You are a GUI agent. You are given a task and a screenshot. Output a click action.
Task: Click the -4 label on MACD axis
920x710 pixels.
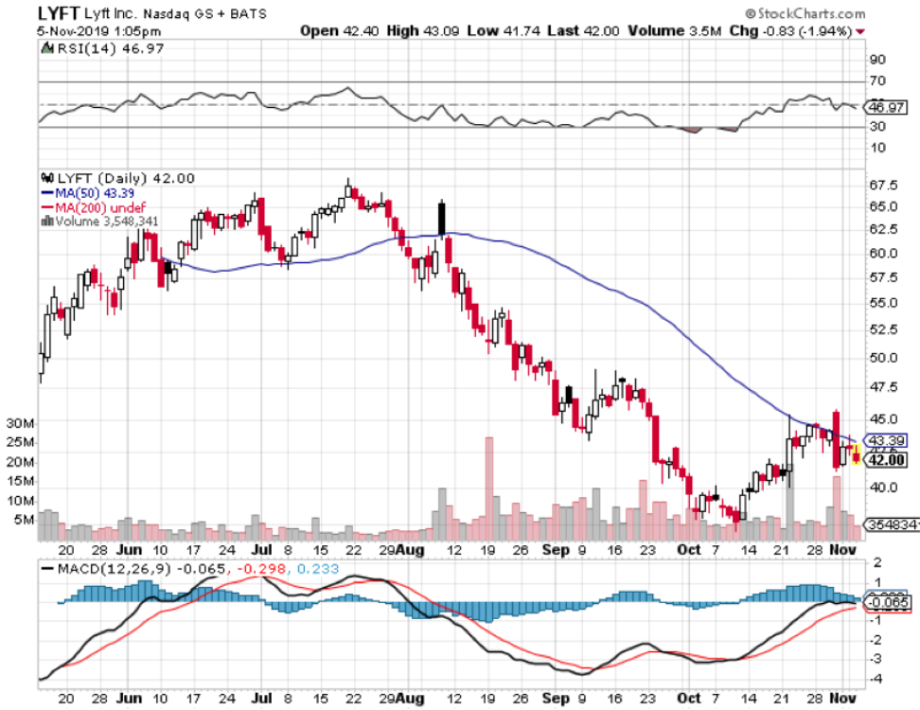click(876, 679)
